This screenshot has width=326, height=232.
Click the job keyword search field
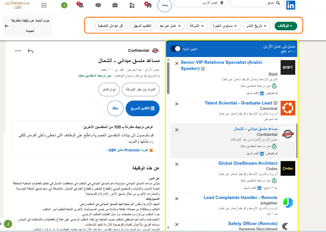pyautogui.click(x=257, y=3)
